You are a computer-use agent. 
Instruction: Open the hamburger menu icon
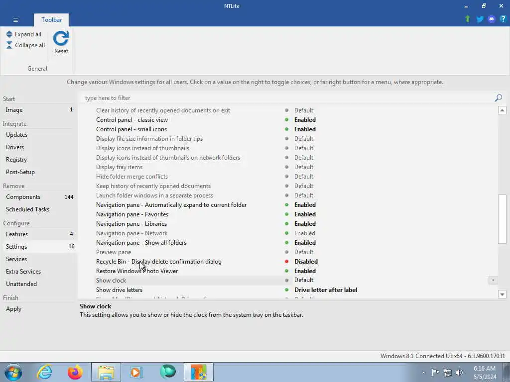coord(15,20)
